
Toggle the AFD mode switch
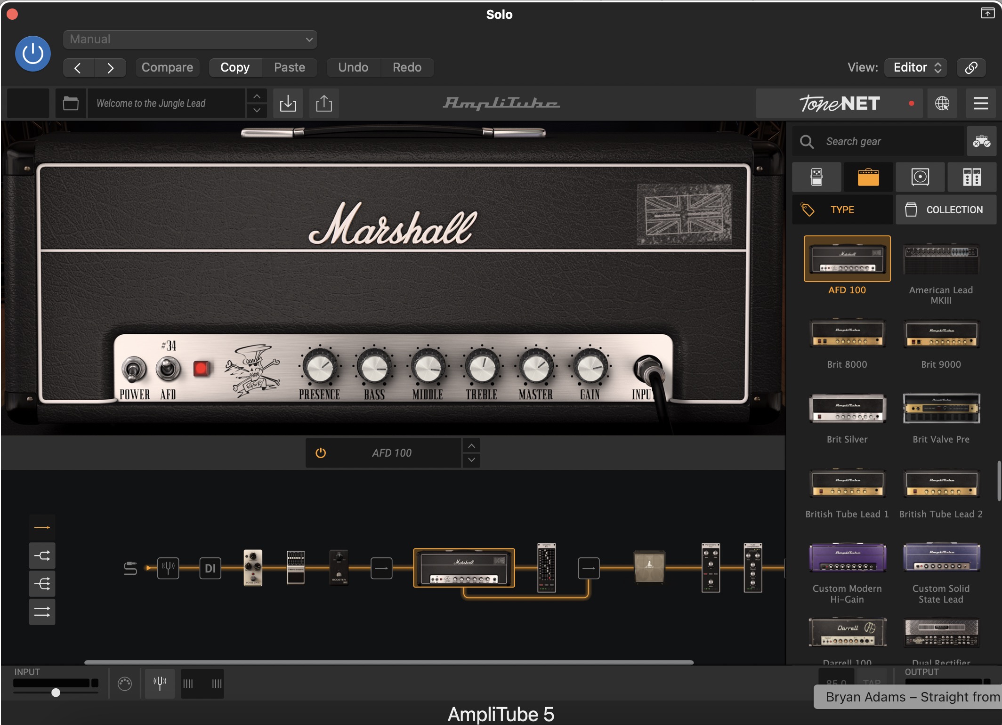click(168, 369)
